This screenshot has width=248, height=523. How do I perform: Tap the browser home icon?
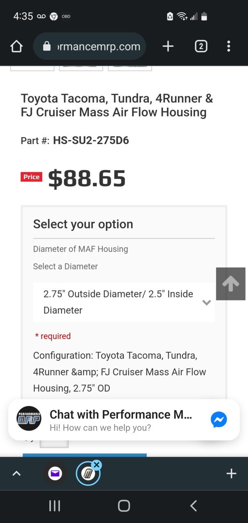point(16,47)
